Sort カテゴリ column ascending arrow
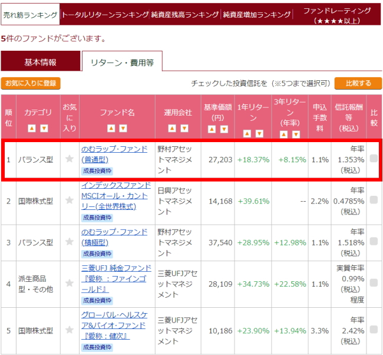Screen dimensions: 383x355 coord(32,128)
